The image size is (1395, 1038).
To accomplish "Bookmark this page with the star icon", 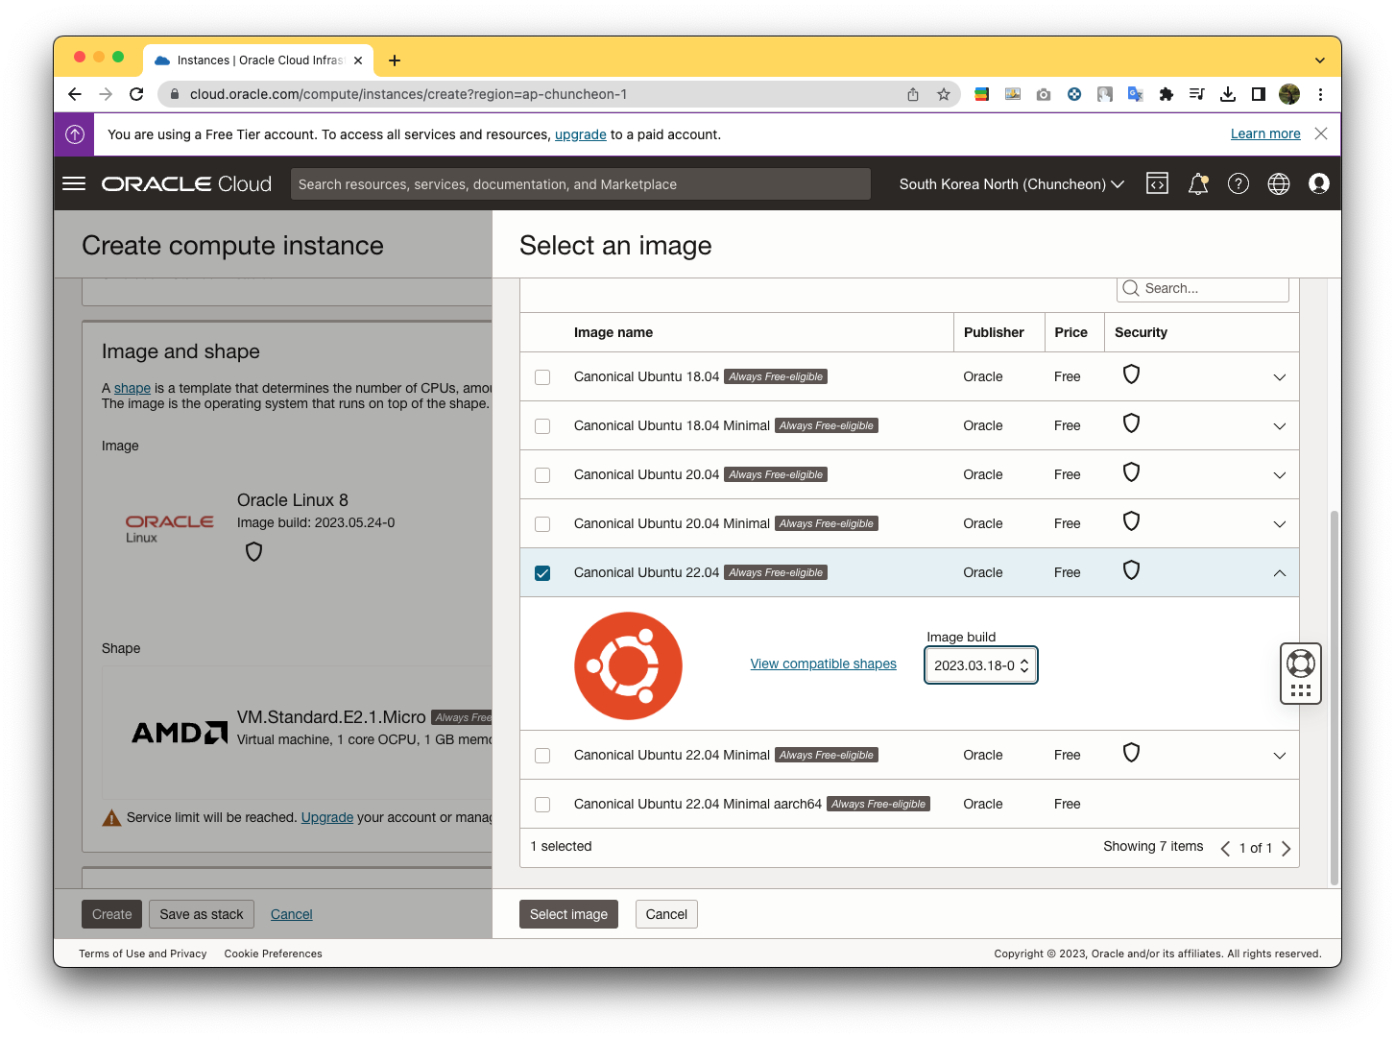I will click(x=944, y=94).
